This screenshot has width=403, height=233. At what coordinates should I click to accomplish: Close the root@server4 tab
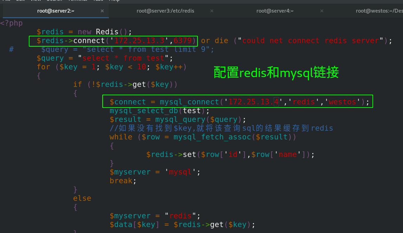point(321,11)
